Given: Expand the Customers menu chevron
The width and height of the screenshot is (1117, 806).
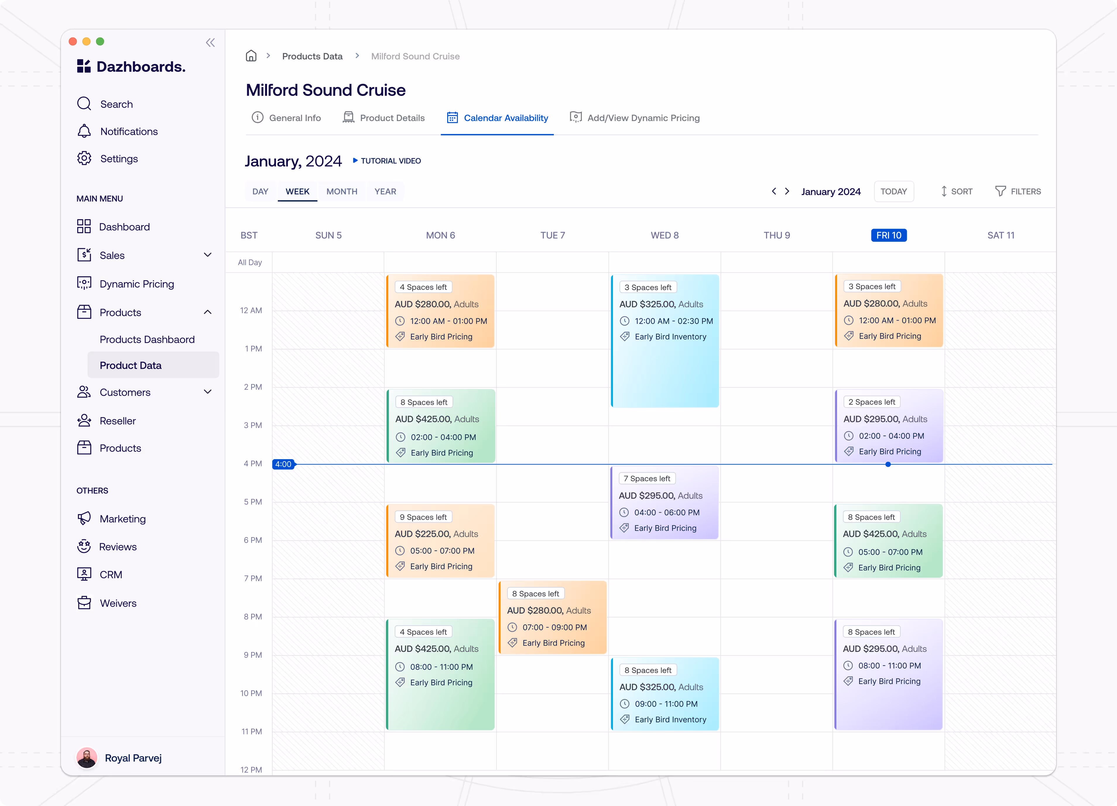Looking at the screenshot, I should click(208, 392).
